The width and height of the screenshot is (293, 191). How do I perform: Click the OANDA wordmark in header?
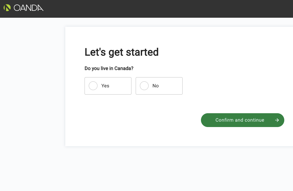coord(29,8)
